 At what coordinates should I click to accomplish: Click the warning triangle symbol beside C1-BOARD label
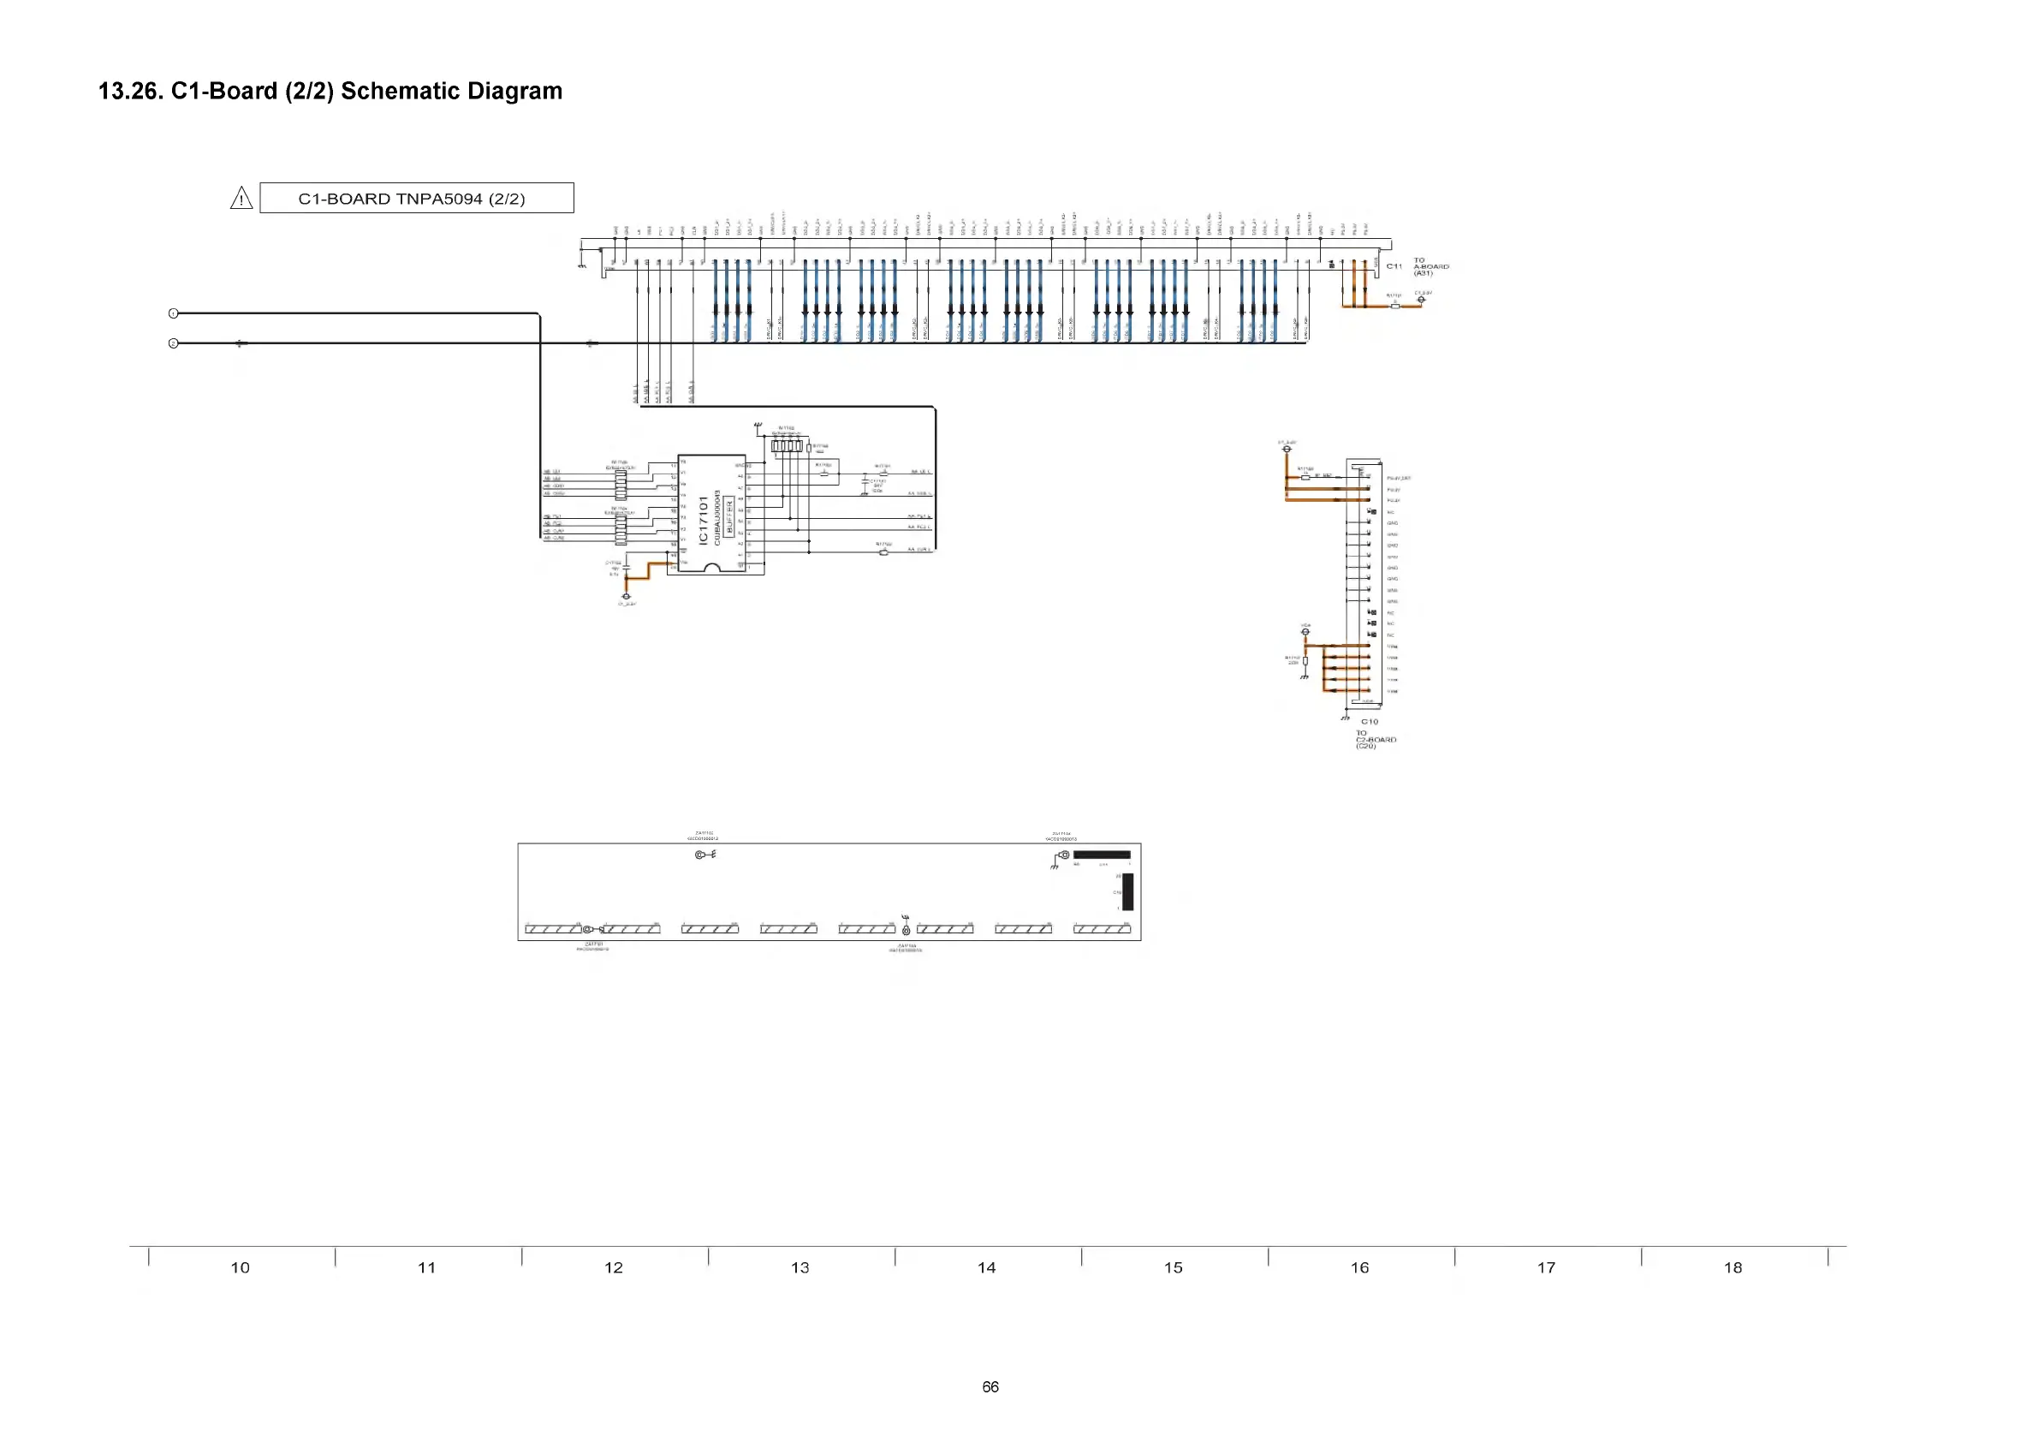coord(241,199)
